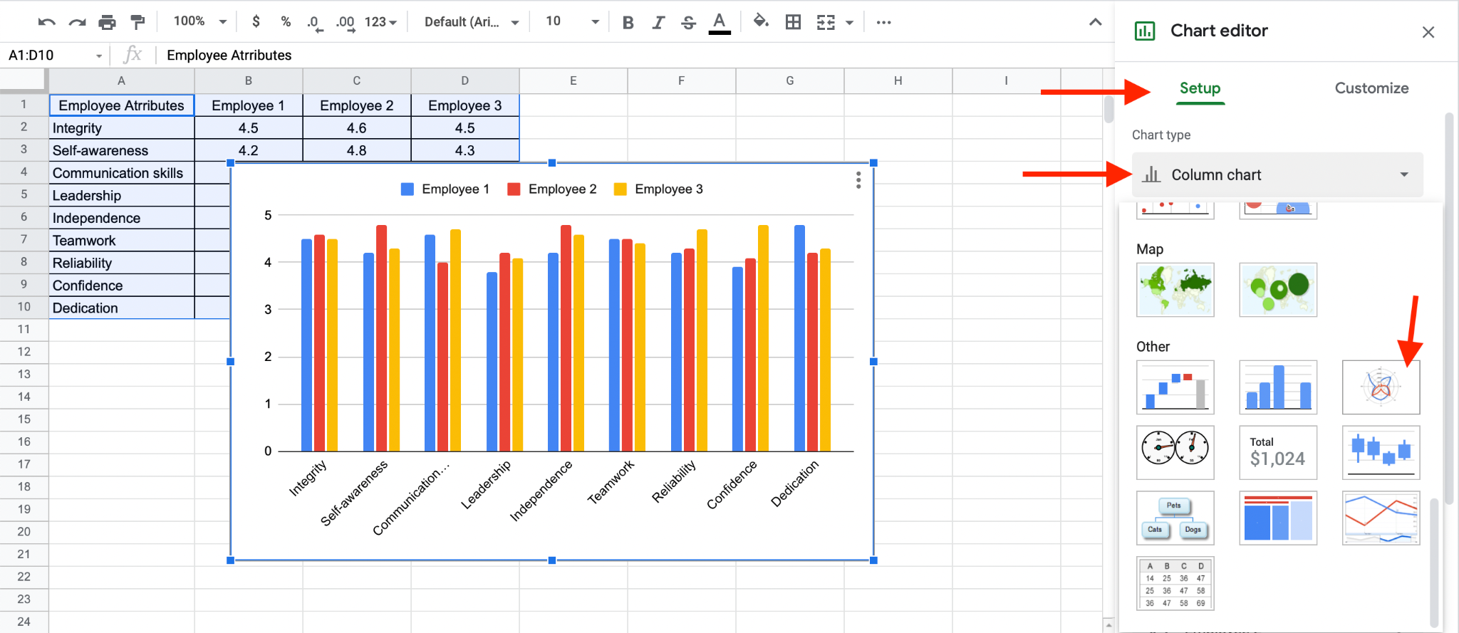Viewport: 1459px width, 633px height.
Task: Click the print icon
Action: click(107, 22)
